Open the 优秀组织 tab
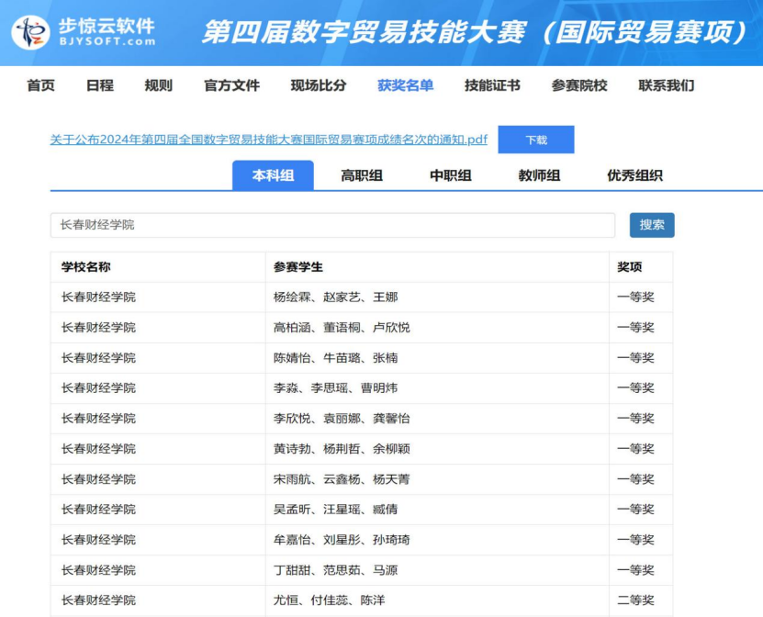The height and width of the screenshot is (617, 763). coord(634,175)
